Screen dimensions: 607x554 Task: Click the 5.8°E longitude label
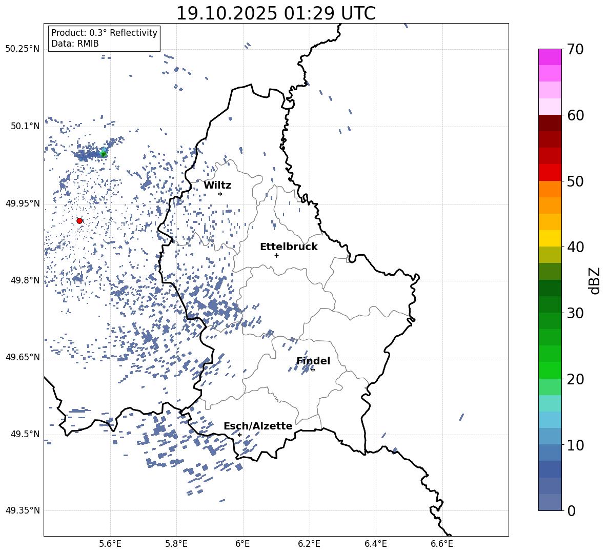(176, 544)
